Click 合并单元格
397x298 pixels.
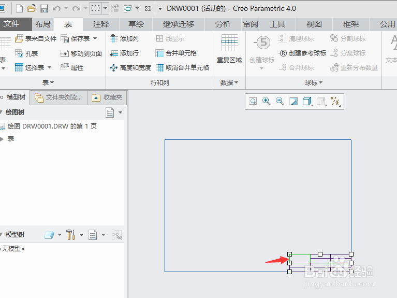click(x=176, y=53)
